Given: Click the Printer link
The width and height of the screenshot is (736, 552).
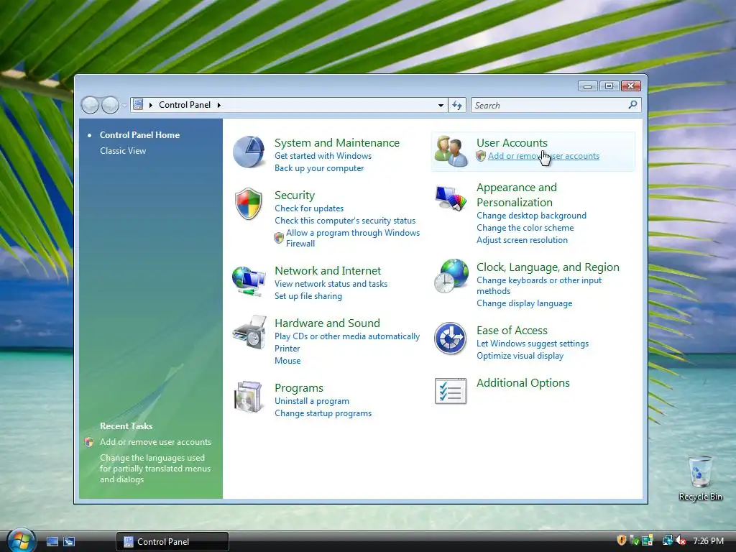Looking at the screenshot, I should 287,349.
